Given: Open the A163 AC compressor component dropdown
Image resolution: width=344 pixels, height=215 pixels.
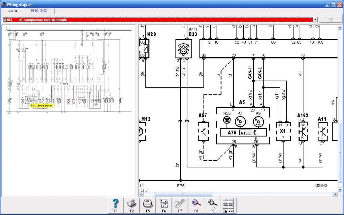Looking at the screenshot, I should pos(161,19).
